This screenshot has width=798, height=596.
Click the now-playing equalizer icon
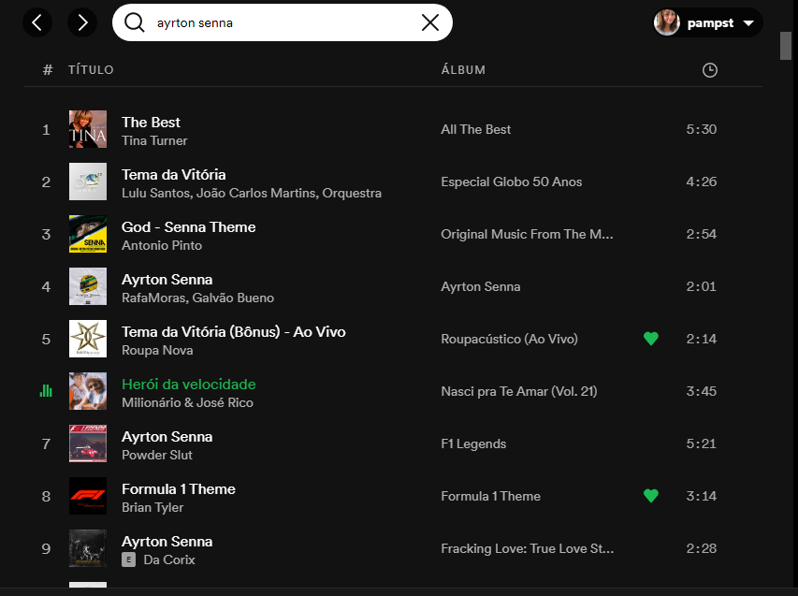pos(46,391)
